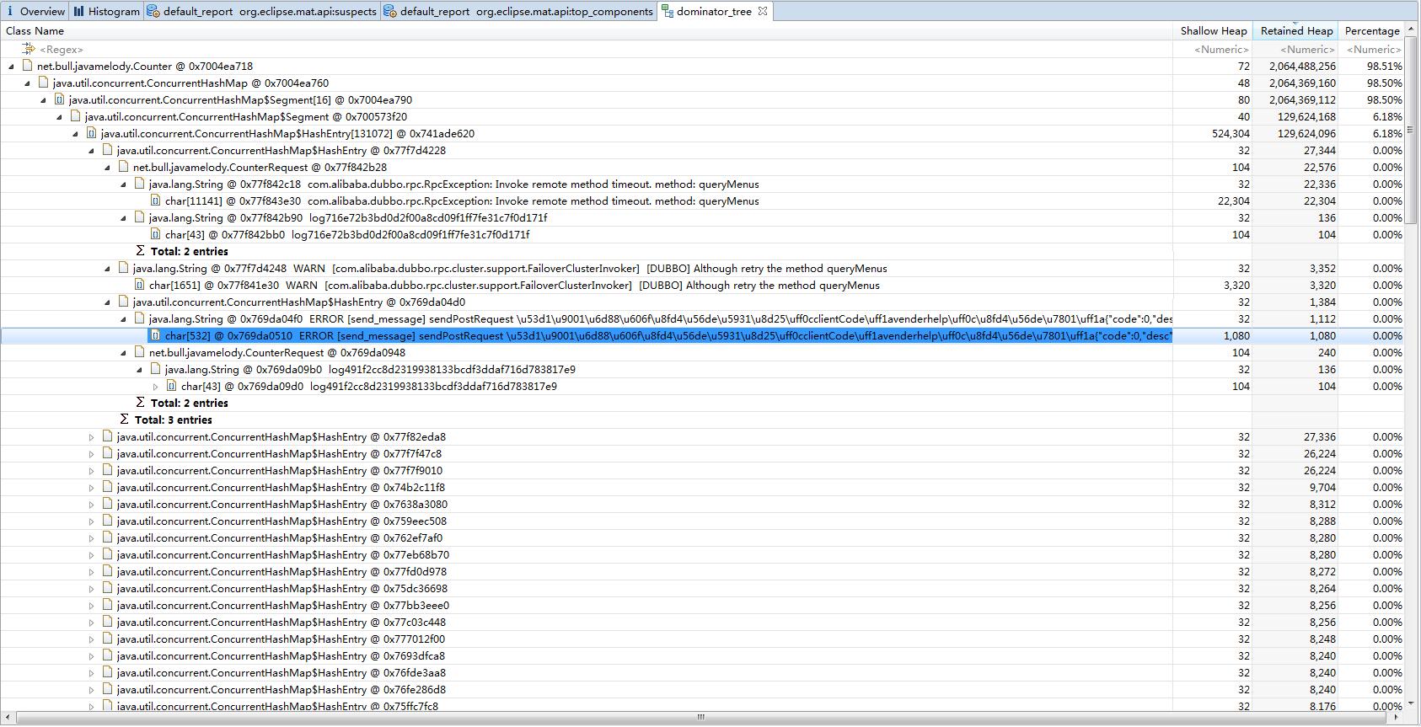Click the <Numeric> filter under Percentage
Screen dimensions: 1421x727
click(x=1374, y=50)
